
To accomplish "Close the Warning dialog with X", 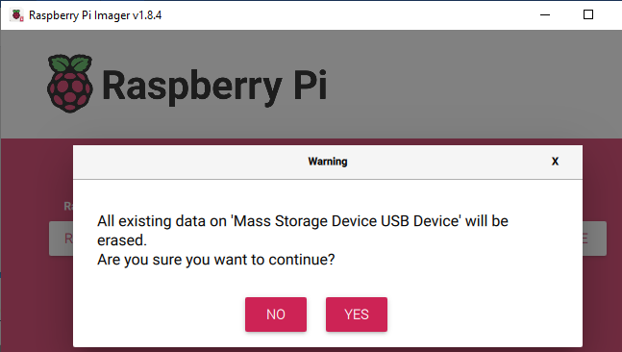I will [x=555, y=162].
